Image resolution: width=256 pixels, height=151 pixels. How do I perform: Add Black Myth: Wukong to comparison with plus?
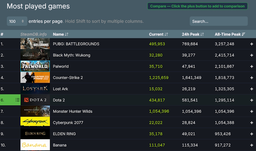[252, 55]
